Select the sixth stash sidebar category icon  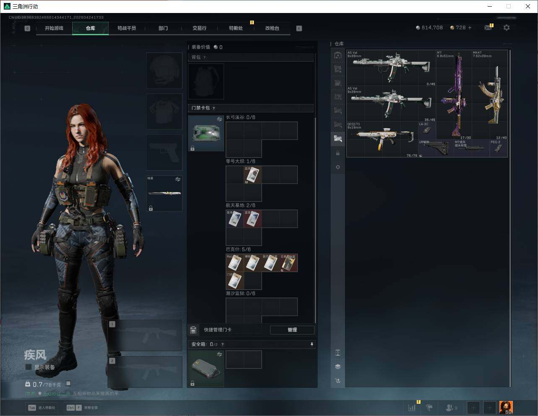338,125
